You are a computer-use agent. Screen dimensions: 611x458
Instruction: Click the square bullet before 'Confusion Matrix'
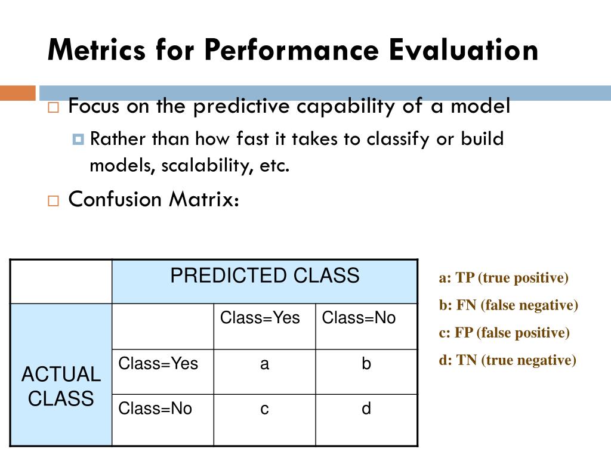pos(53,201)
